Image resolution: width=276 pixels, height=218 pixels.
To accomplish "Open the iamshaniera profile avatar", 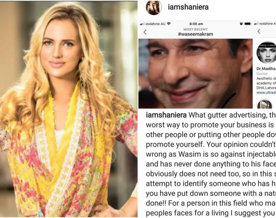I will tap(154, 8).
